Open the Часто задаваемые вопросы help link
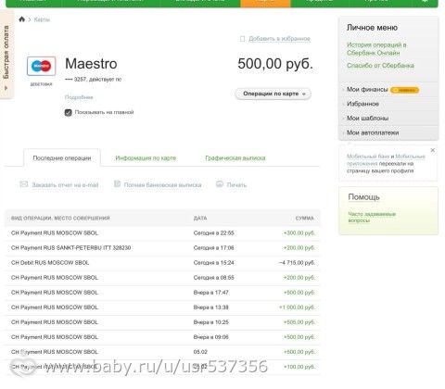Viewport: 445px width, 389px height. [x=372, y=217]
